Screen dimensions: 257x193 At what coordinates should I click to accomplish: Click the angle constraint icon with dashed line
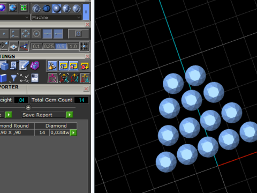click(x=4, y=46)
